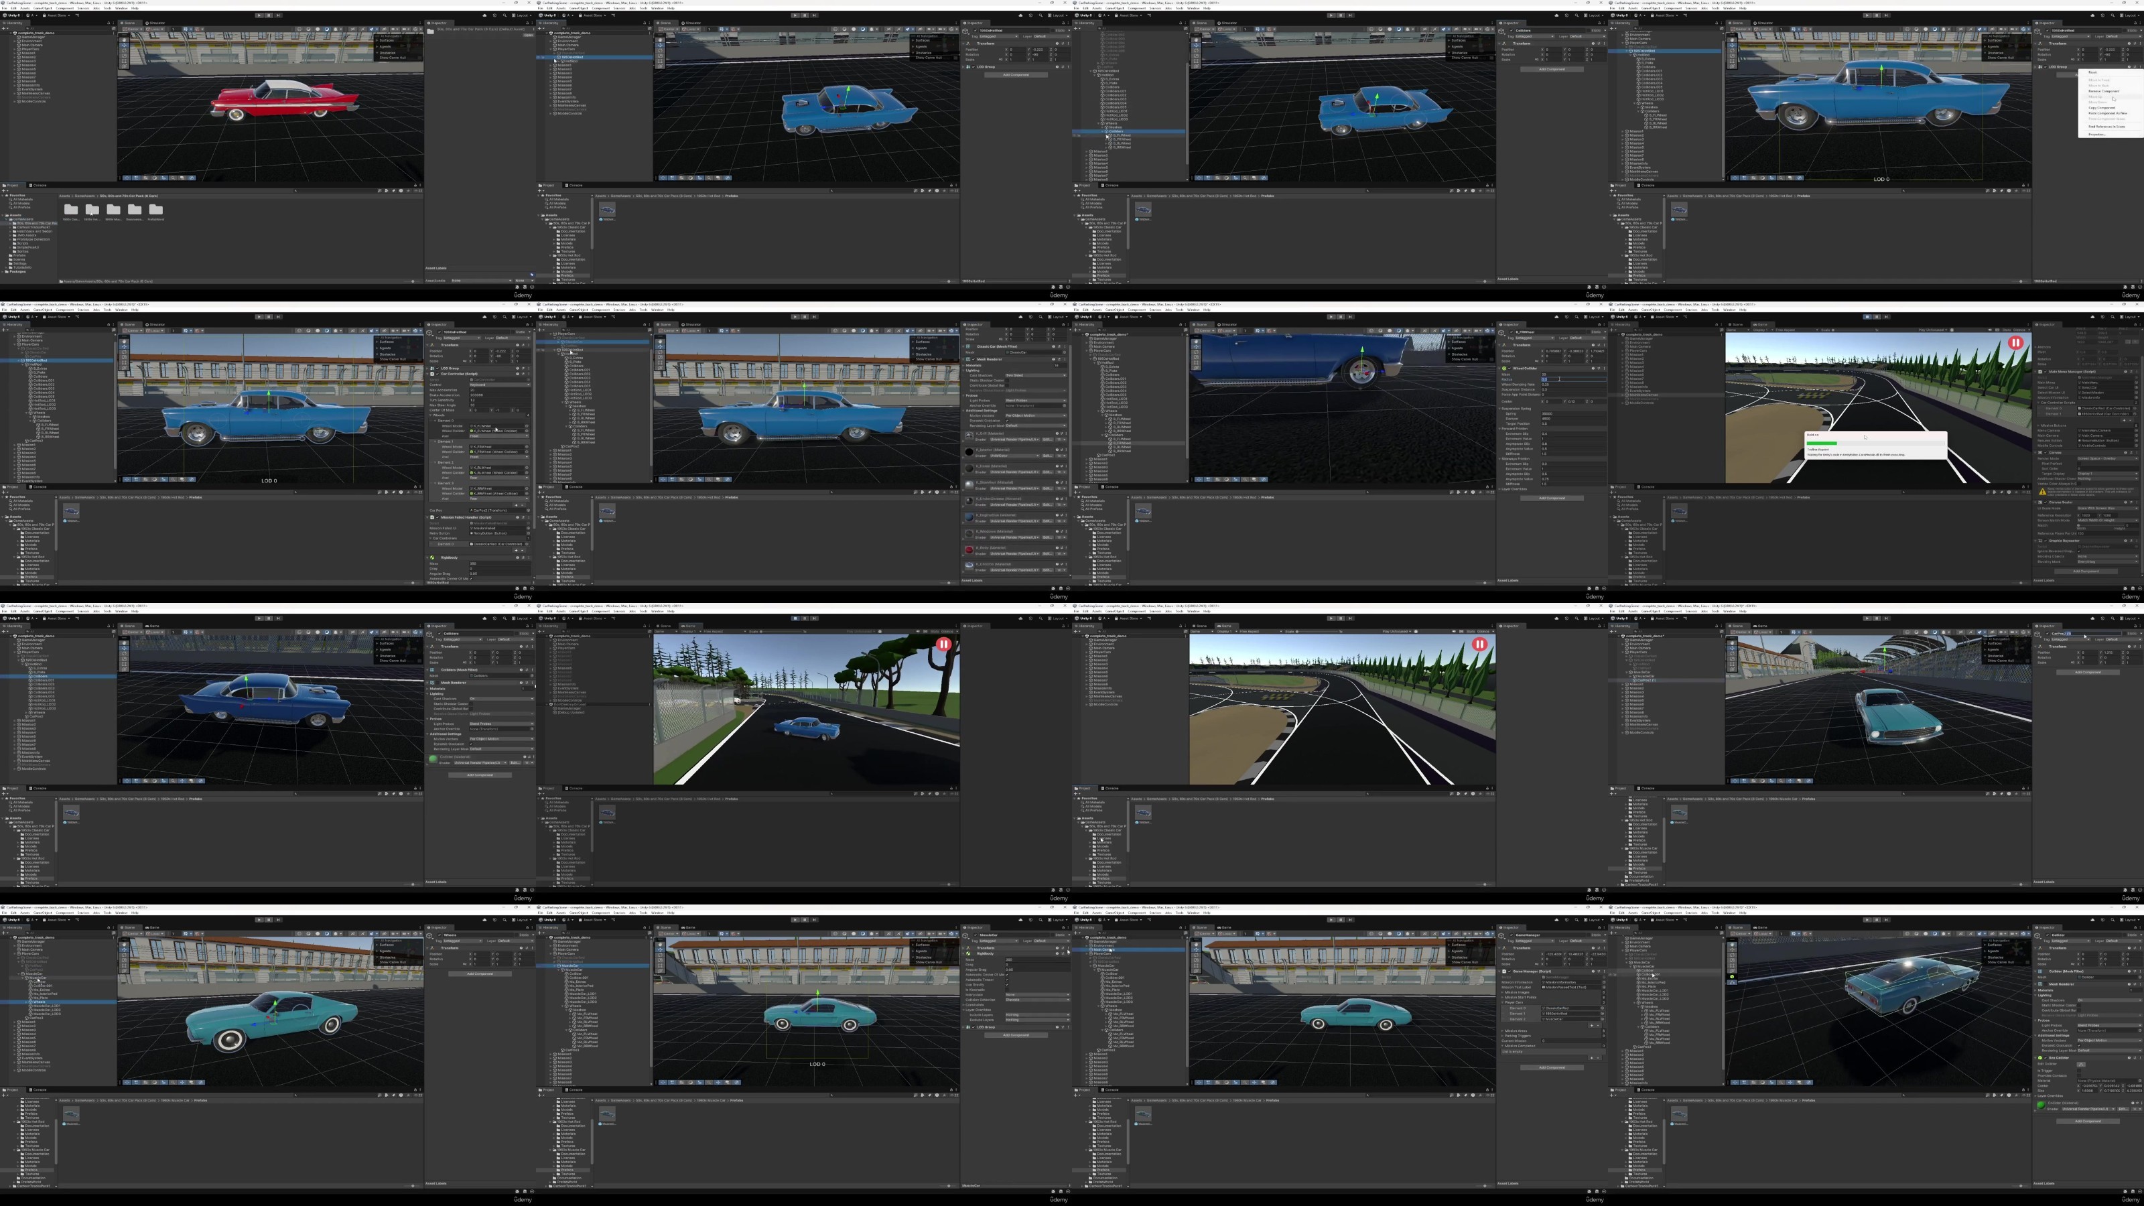Image resolution: width=2144 pixels, height=1206 pixels.
Task: Choose Remove Component in the context menu
Action: 2104,92
